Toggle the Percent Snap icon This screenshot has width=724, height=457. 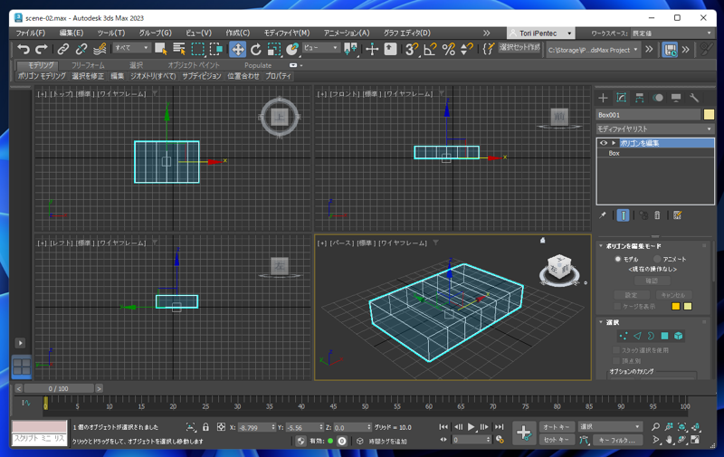coord(448,49)
